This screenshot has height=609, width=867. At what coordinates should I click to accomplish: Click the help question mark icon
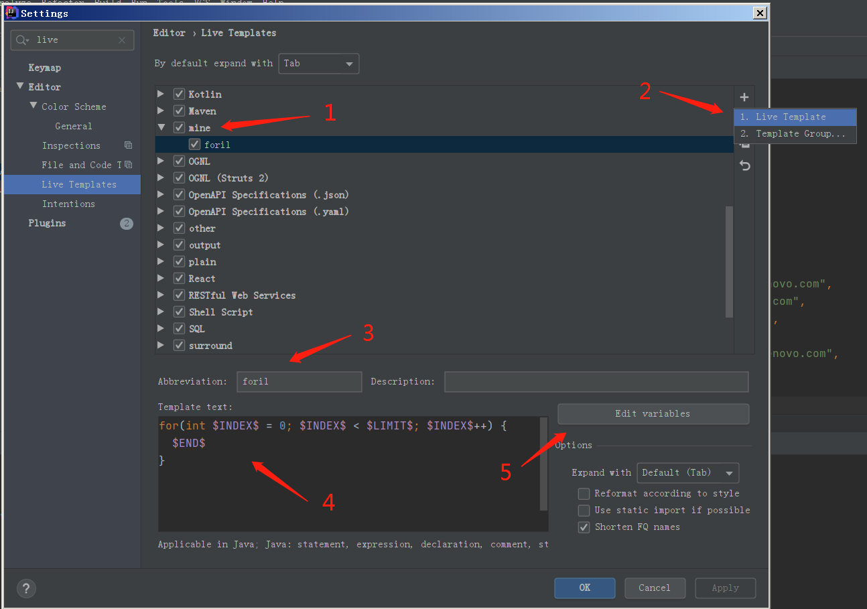(26, 588)
